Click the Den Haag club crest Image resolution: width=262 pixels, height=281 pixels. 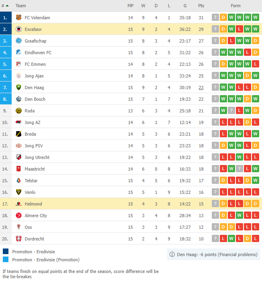18,88
